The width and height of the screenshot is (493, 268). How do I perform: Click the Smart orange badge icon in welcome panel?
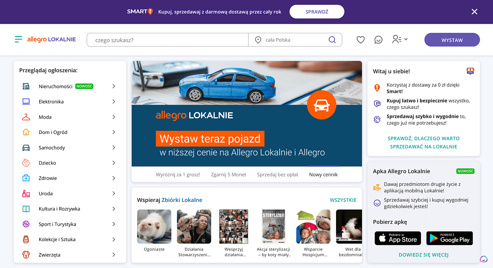pos(377,88)
